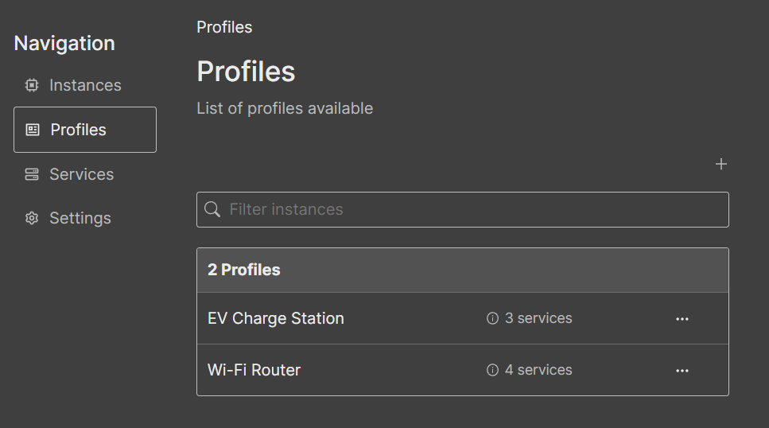Screen dimensions: 769x428
Task: Click the 4 services label
Action: pos(538,370)
